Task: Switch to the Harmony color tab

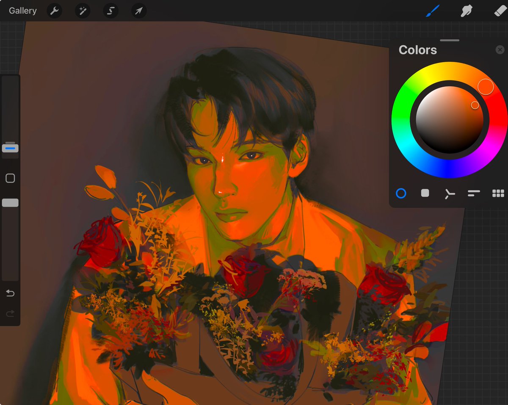Action: [450, 194]
